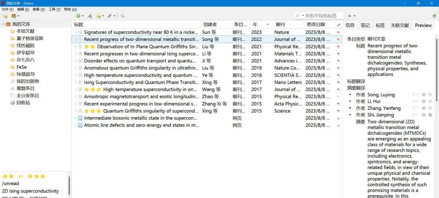This screenshot has height=198, width=439.
Task: Switch to the 笔记 tab
Action: (365, 25)
